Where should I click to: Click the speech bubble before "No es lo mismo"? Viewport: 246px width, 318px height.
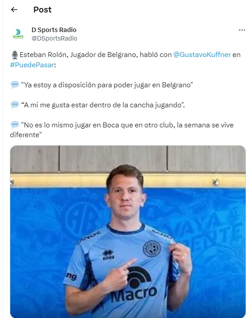15,125
